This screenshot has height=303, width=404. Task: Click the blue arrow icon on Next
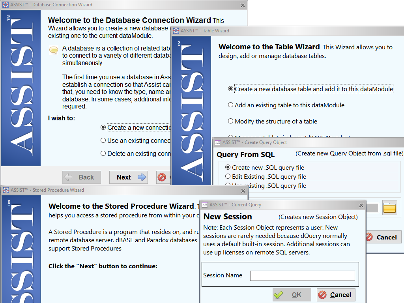[142, 177]
